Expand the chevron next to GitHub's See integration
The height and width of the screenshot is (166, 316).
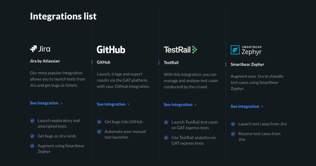tap(129, 104)
